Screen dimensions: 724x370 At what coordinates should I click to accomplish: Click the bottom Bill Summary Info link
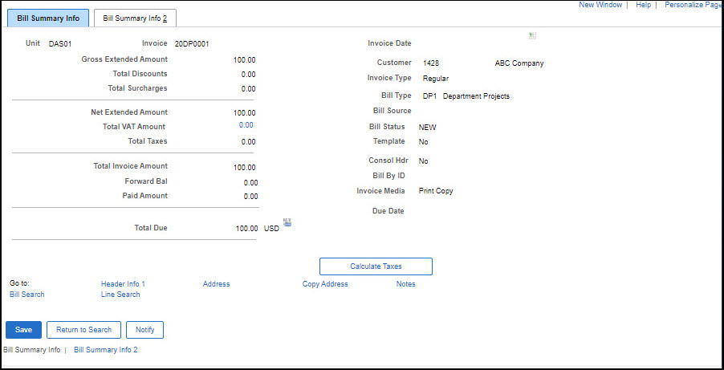point(32,350)
